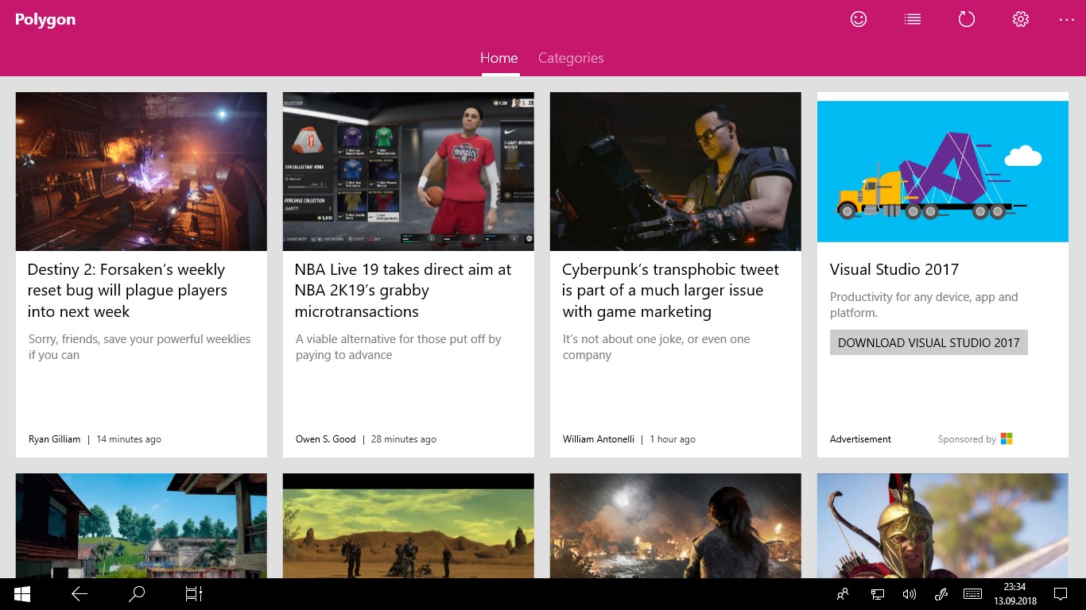Open the Spartan helmet warrior article thumbnail

pyautogui.click(x=943, y=526)
